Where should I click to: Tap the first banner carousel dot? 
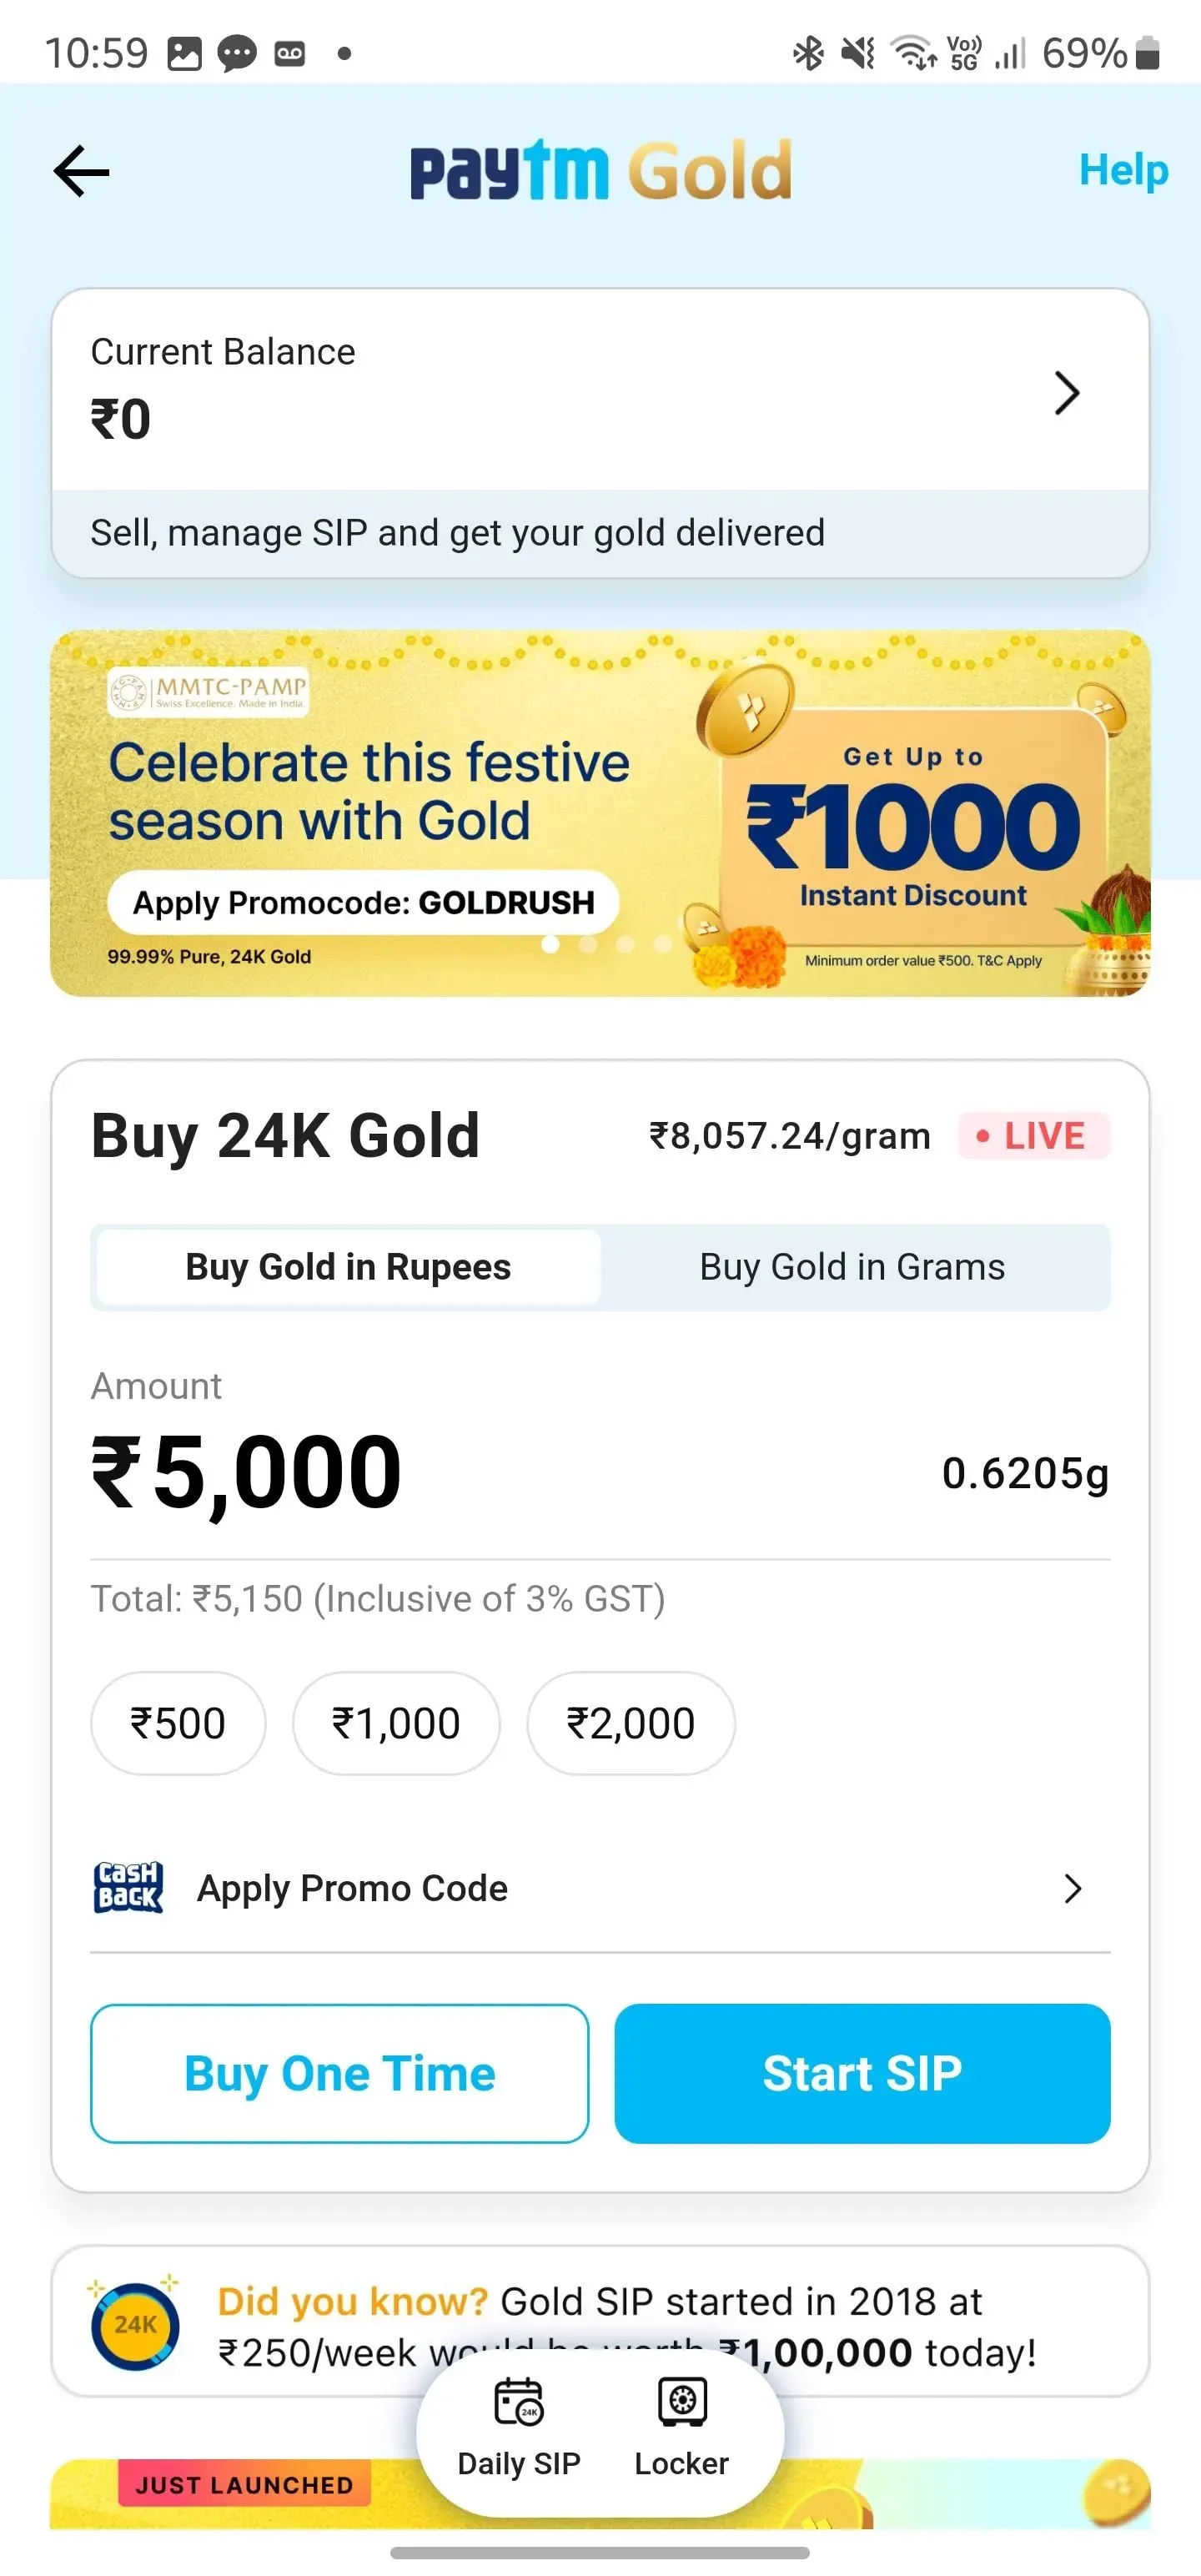[x=550, y=944]
